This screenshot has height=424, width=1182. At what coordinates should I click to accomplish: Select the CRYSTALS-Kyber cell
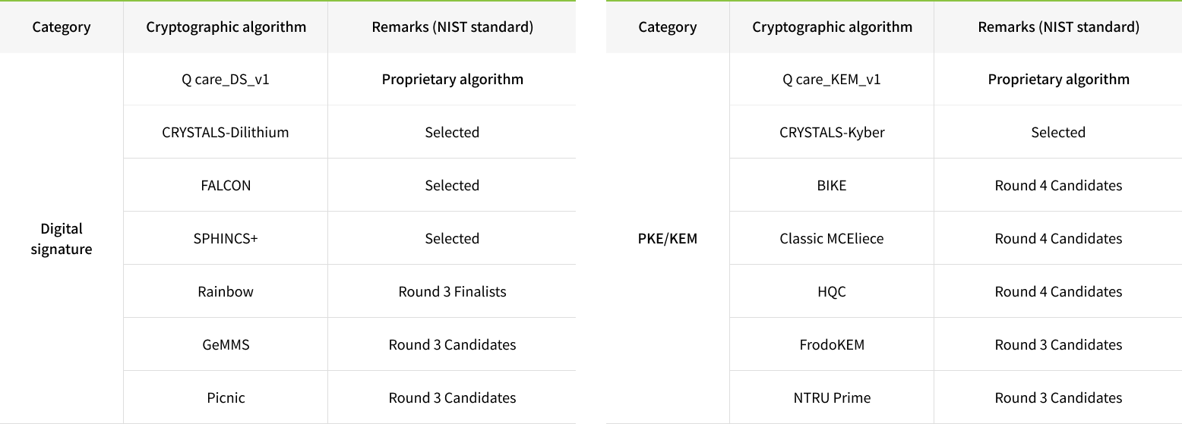click(832, 132)
